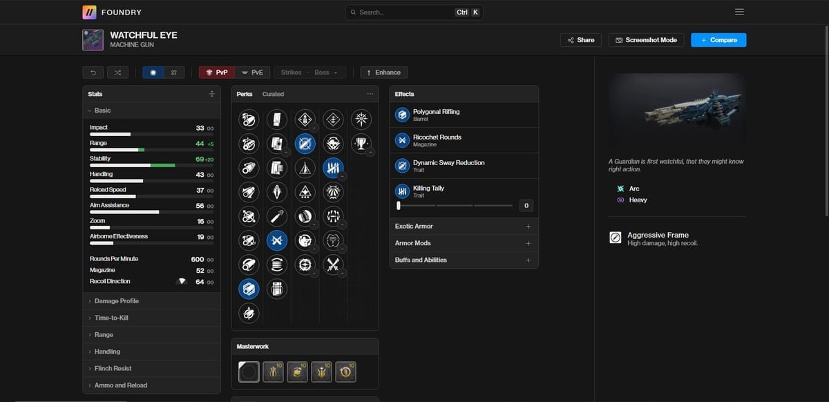829x402 pixels.
Task: Open the hamburger menu at top right
Action: pos(739,11)
